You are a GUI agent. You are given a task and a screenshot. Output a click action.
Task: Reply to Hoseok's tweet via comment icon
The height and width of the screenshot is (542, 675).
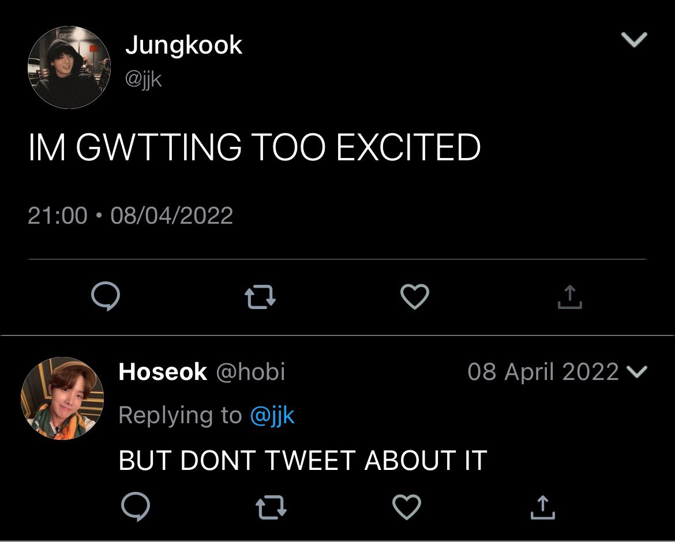[x=136, y=506]
